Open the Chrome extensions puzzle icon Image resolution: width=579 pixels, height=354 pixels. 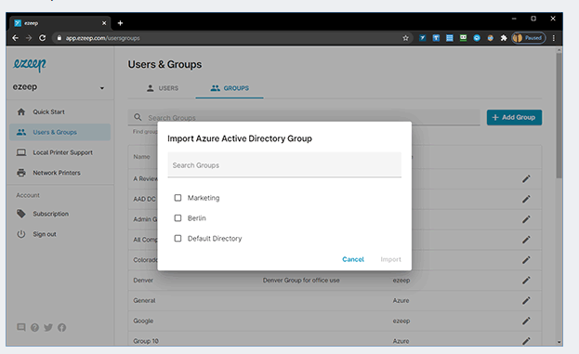click(x=504, y=38)
